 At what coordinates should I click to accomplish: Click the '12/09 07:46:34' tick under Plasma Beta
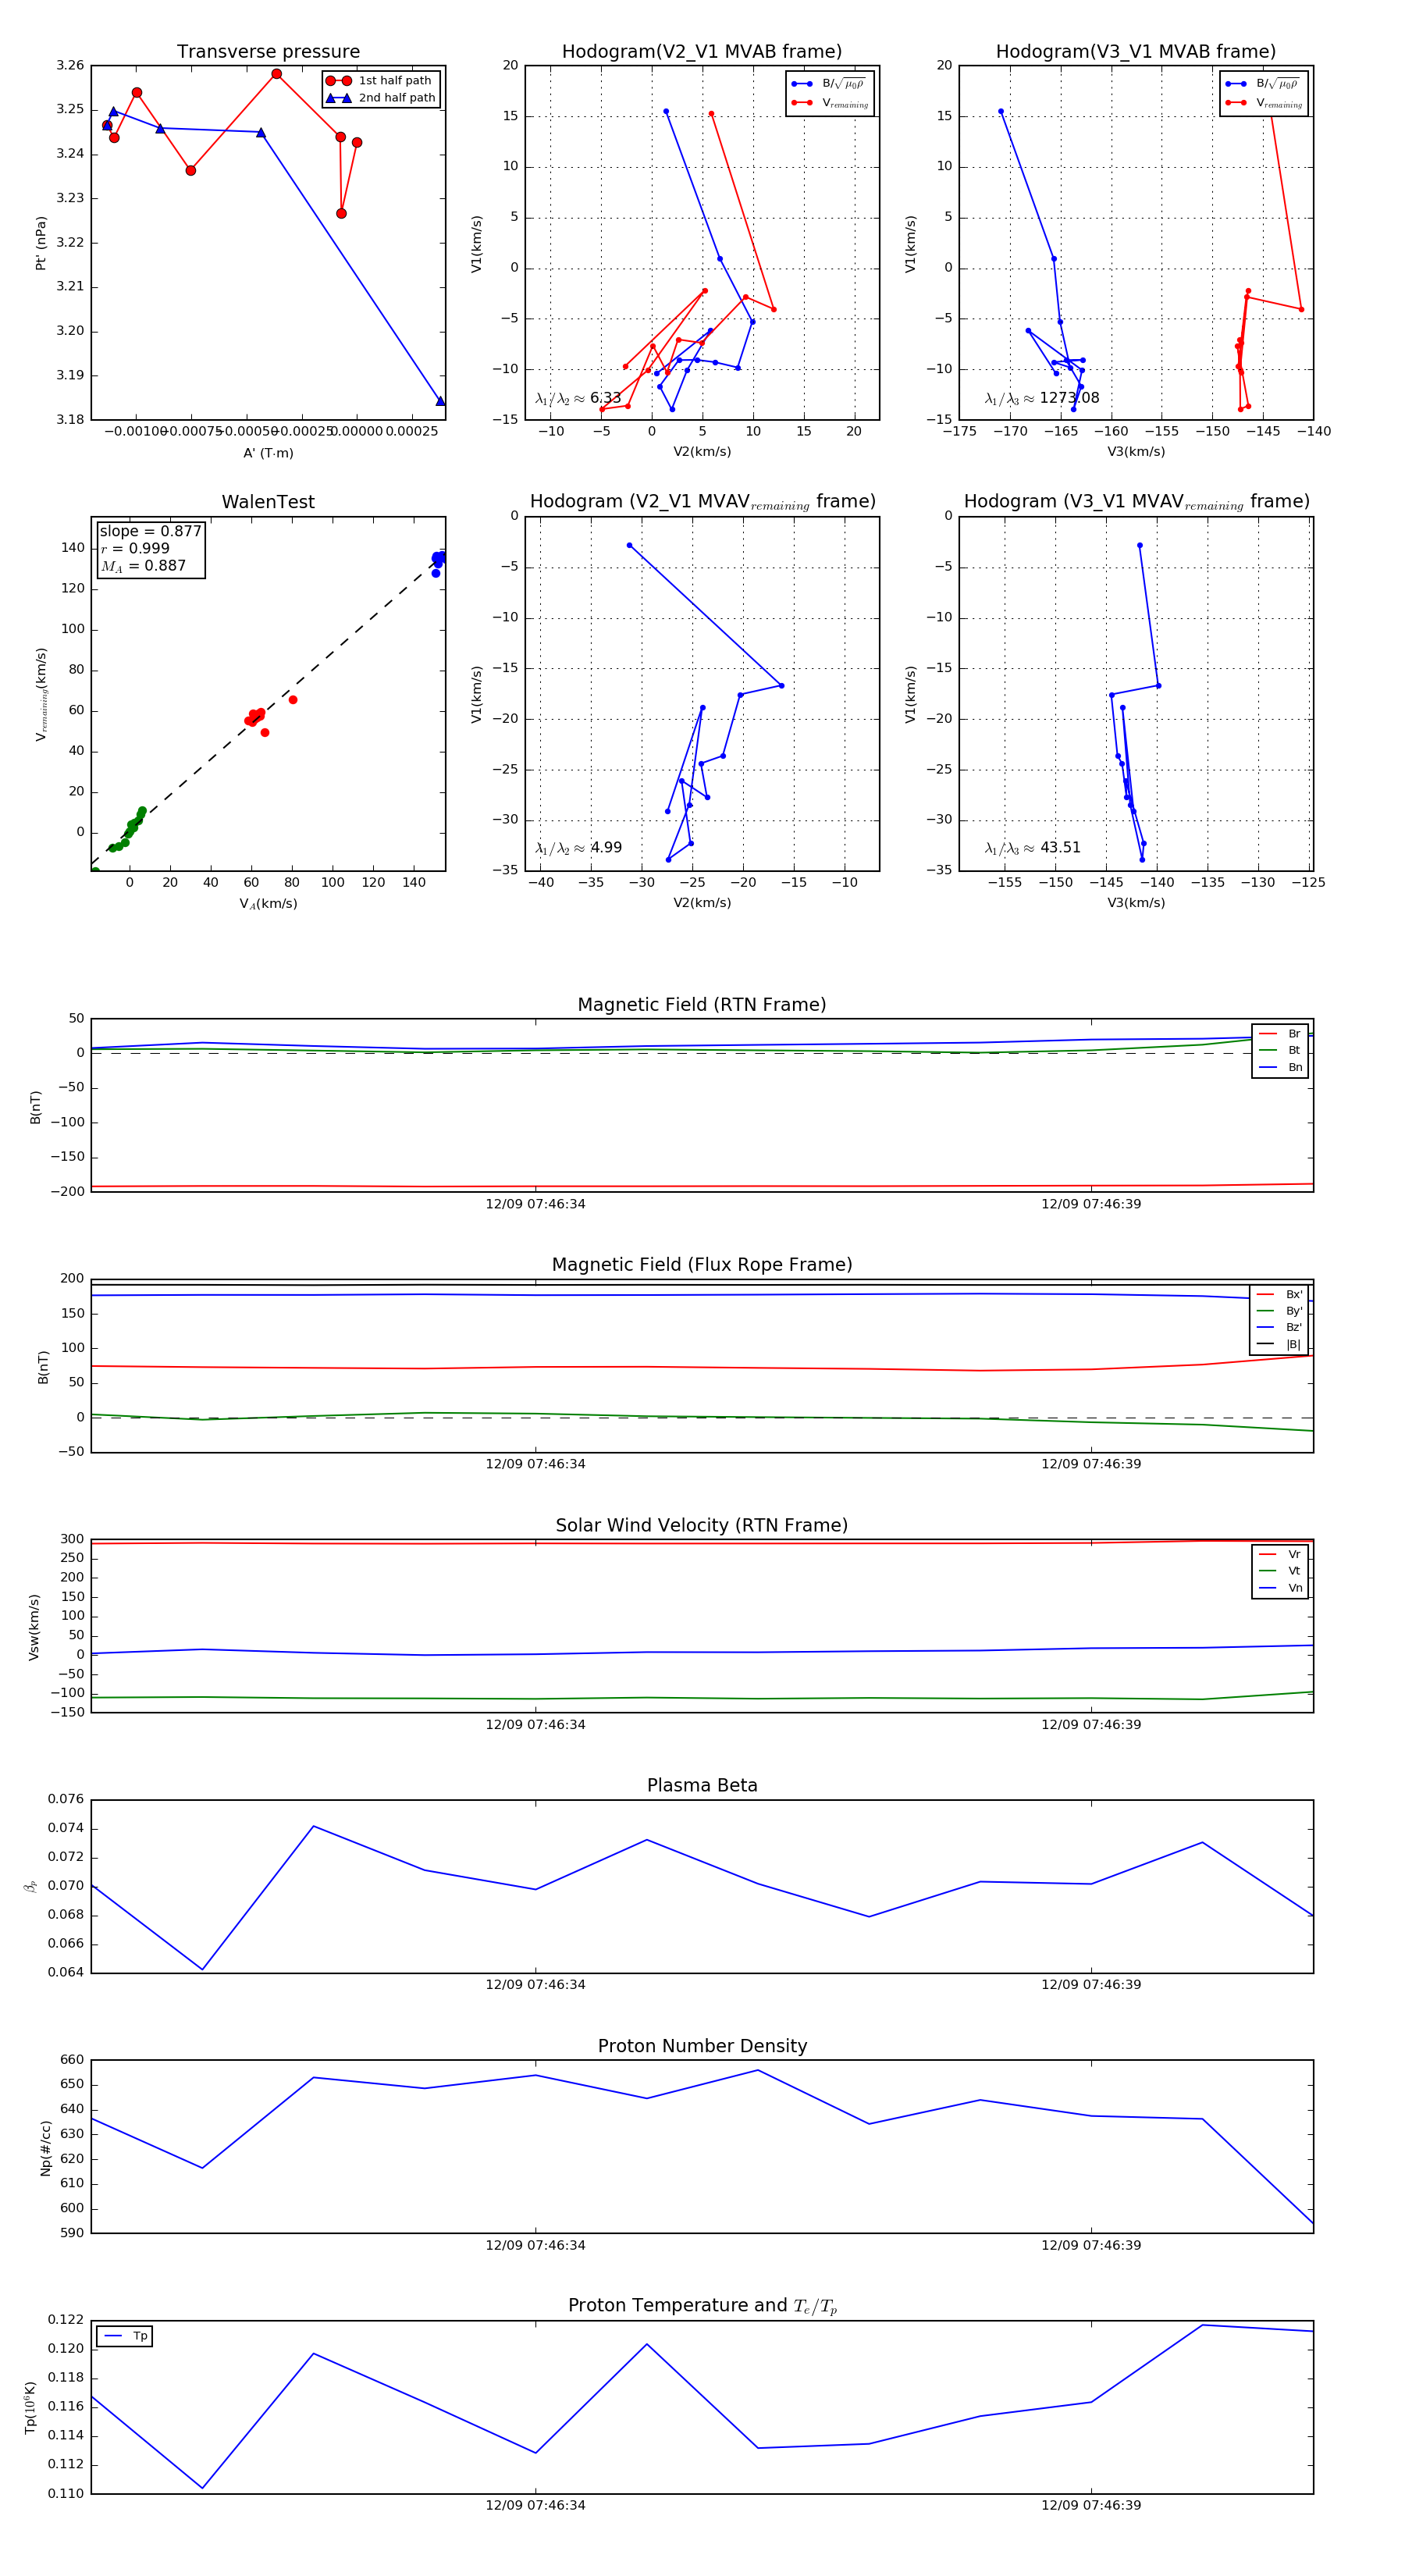pos(535,1985)
